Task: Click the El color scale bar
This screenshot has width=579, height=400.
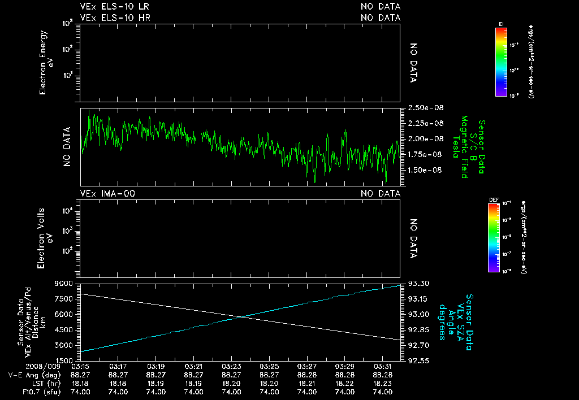Action: [x=501, y=62]
